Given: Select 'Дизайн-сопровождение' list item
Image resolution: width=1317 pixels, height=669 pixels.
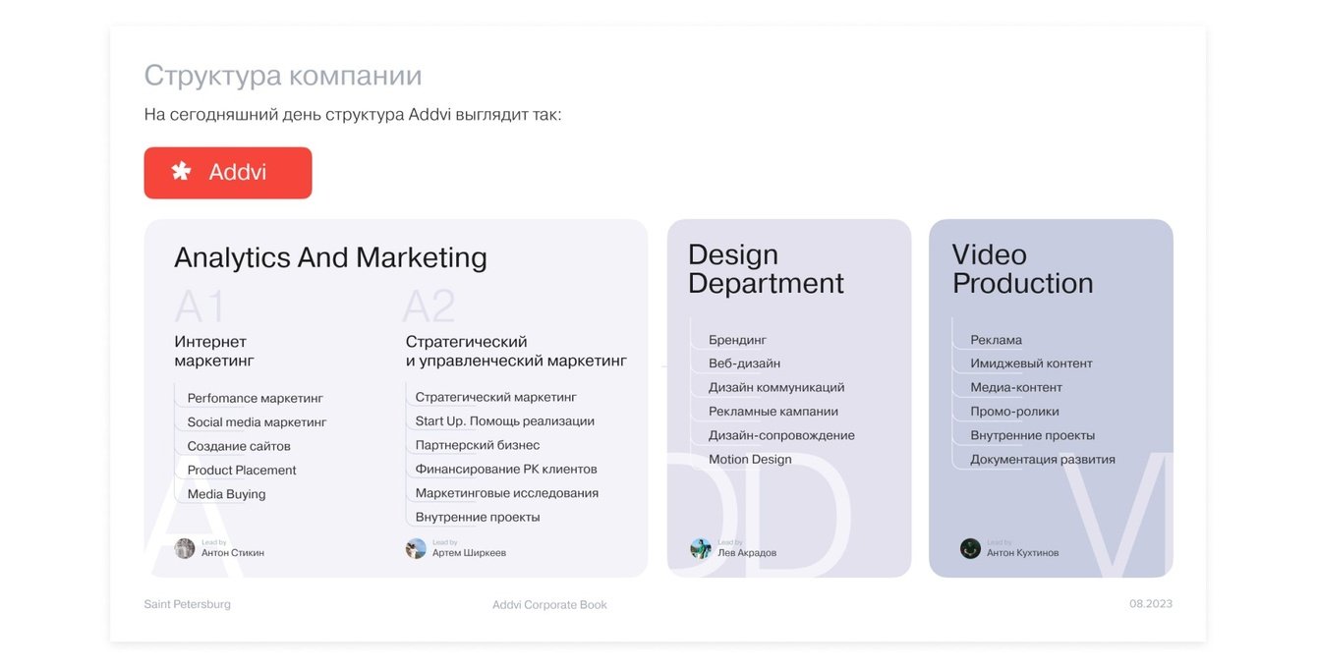Looking at the screenshot, I should (781, 435).
